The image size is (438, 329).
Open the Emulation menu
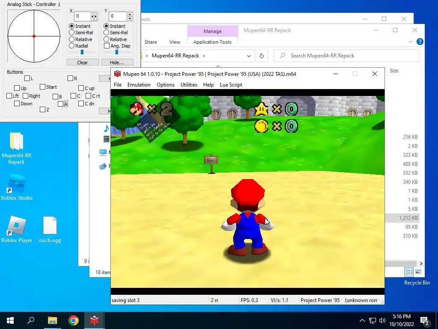pyautogui.click(x=139, y=85)
